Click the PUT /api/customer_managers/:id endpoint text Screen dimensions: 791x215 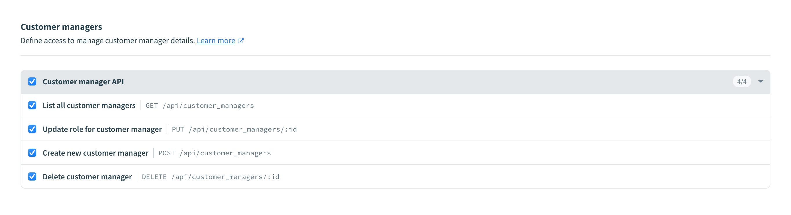point(234,129)
